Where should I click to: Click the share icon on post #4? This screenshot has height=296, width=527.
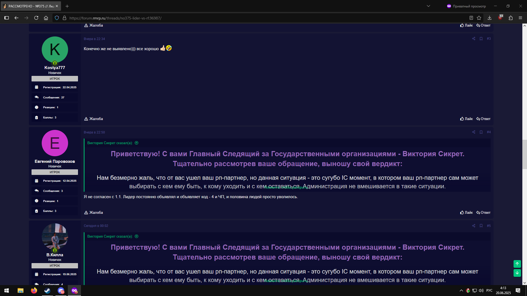473,132
